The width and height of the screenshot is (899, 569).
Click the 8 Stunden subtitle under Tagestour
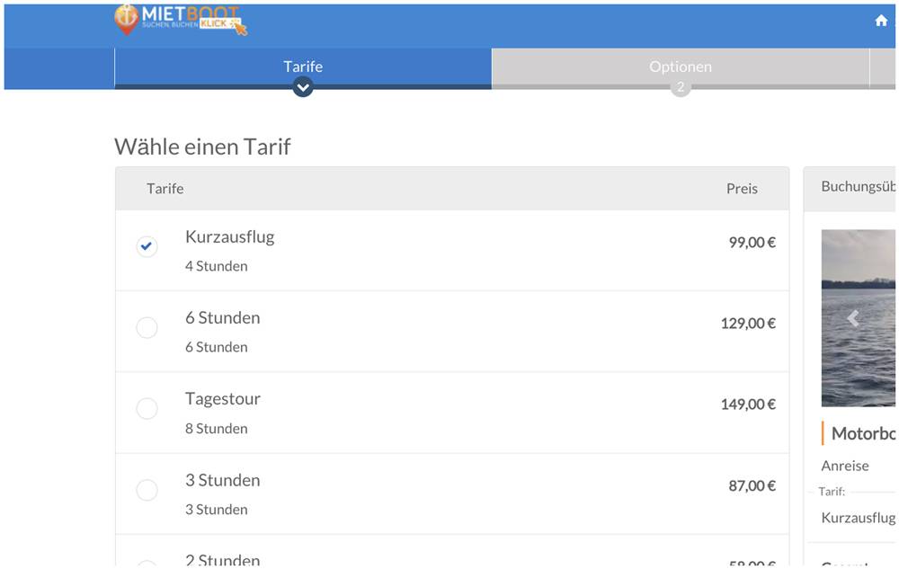coord(216,429)
